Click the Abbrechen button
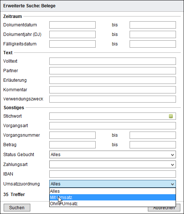This screenshot has width=184, height=214. click(x=164, y=207)
